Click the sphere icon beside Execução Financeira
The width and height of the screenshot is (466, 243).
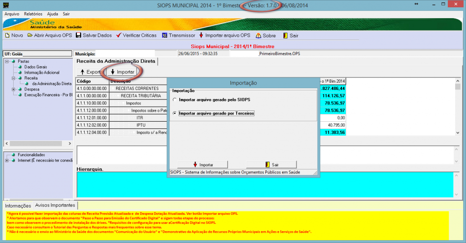[x=20, y=95]
